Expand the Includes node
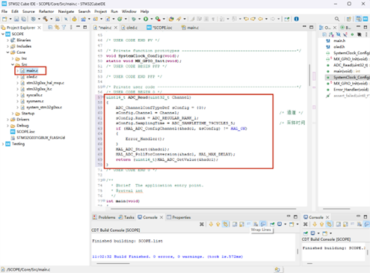This screenshot has width=370, height=273. pos(7,46)
